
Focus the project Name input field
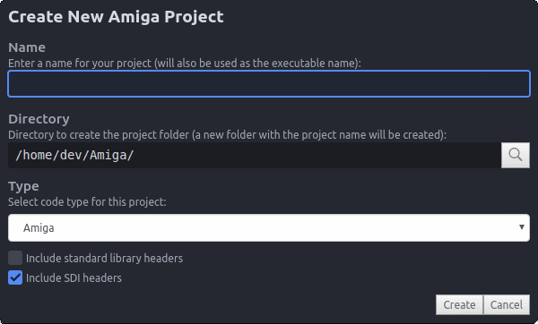point(269,83)
